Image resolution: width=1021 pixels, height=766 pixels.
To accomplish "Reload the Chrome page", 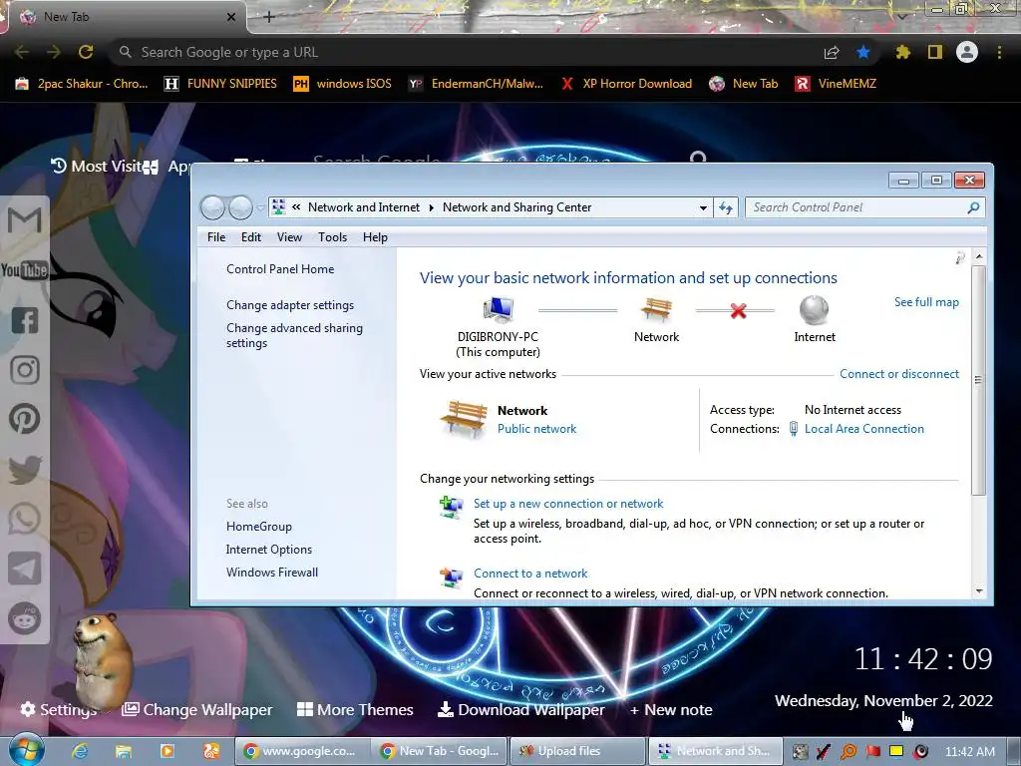I will pyautogui.click(x=86, y=52).
